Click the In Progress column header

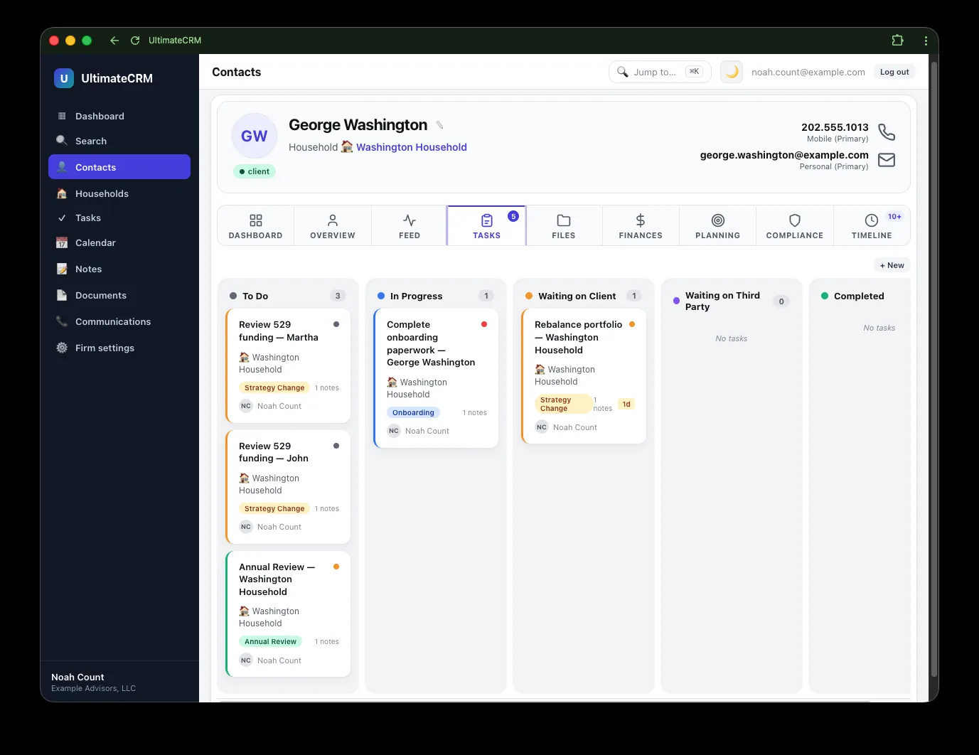436,296
